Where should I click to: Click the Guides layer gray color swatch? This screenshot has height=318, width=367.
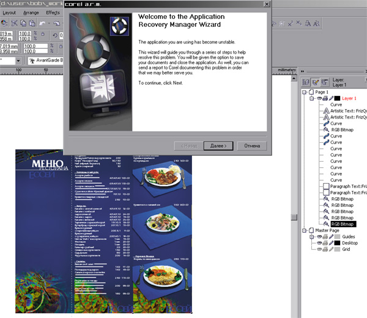(337, 237)
